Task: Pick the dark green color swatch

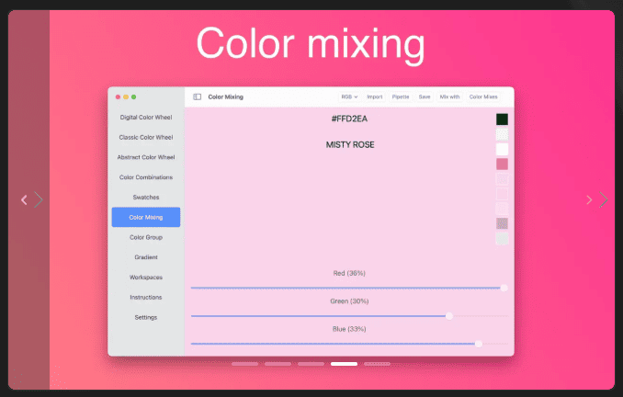Action: click(x=502, y=119)
